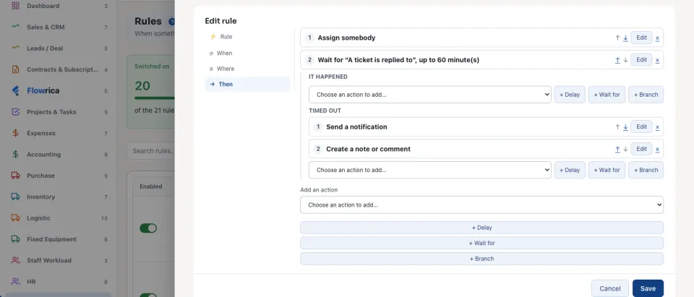Screen dimensions: 694x297
Task: Click the Purchase truck icon
Action: point(15,176)
